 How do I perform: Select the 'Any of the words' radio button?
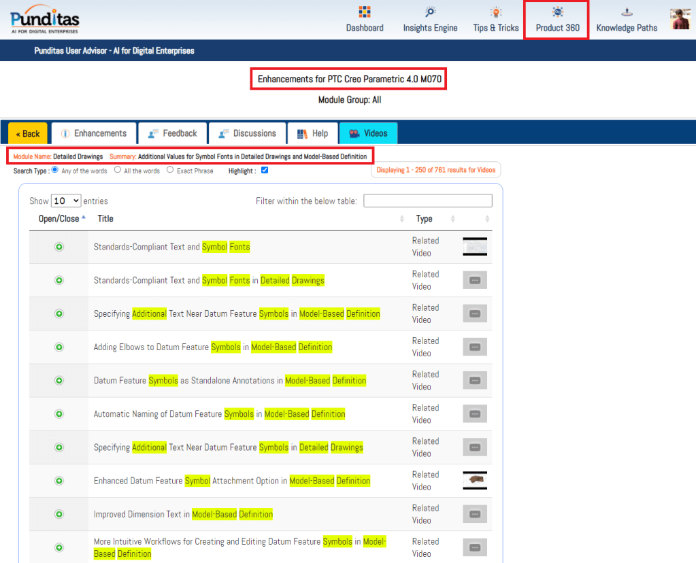pos(55,170)
